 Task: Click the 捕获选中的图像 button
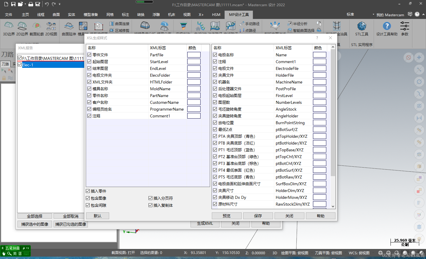[35, 224]
